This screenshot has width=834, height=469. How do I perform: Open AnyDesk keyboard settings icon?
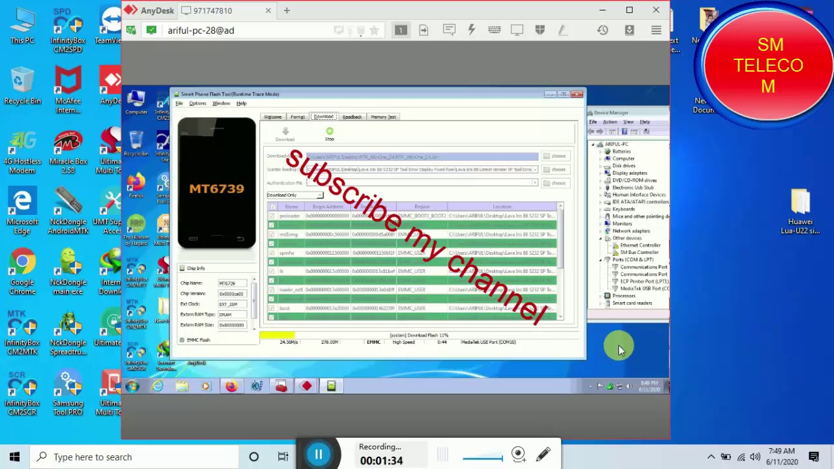tap(494, 30)
